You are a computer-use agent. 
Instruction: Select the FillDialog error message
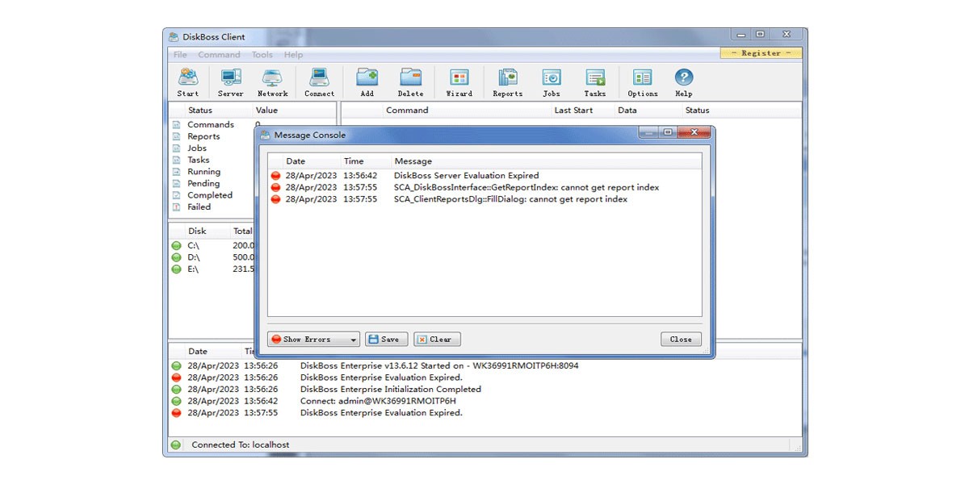(484, 199)
